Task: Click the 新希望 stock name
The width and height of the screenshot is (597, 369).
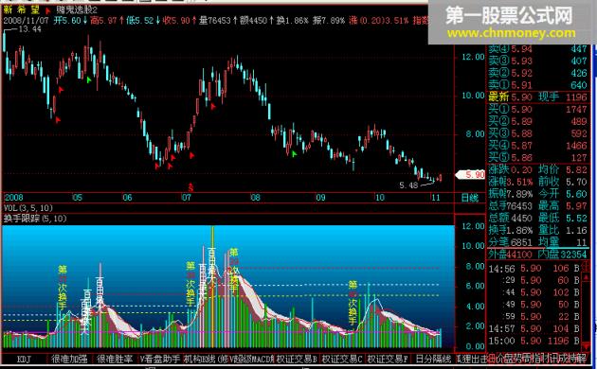Action: 22,10
